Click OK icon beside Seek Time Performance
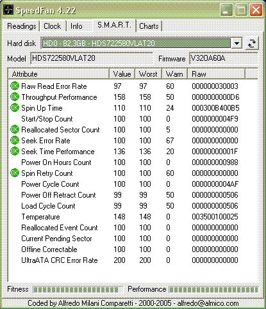266x309 pixels. 15,152
